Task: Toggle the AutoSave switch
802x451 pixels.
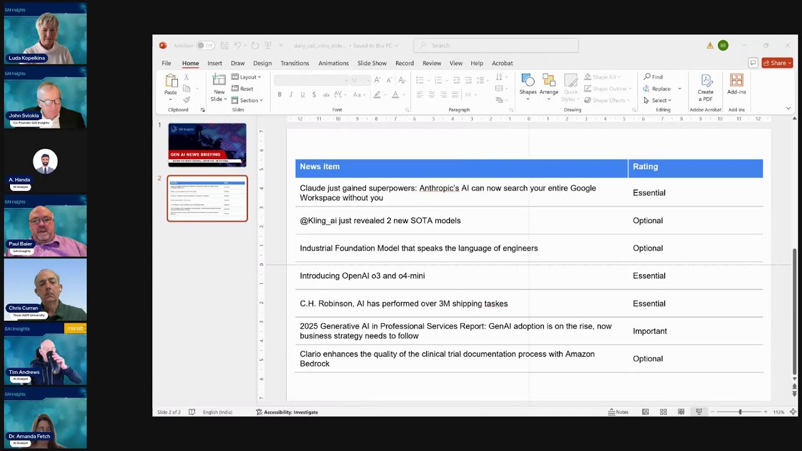Action: 205,46
